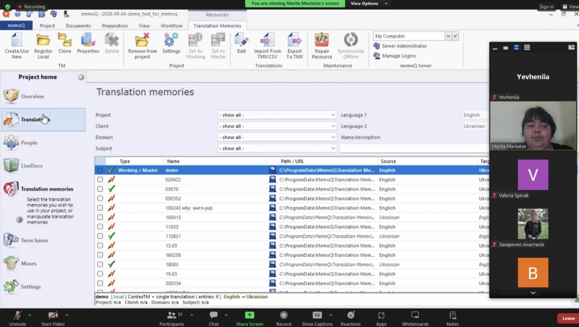Untick the checkbox for demo TM

[x=100, y=170]
